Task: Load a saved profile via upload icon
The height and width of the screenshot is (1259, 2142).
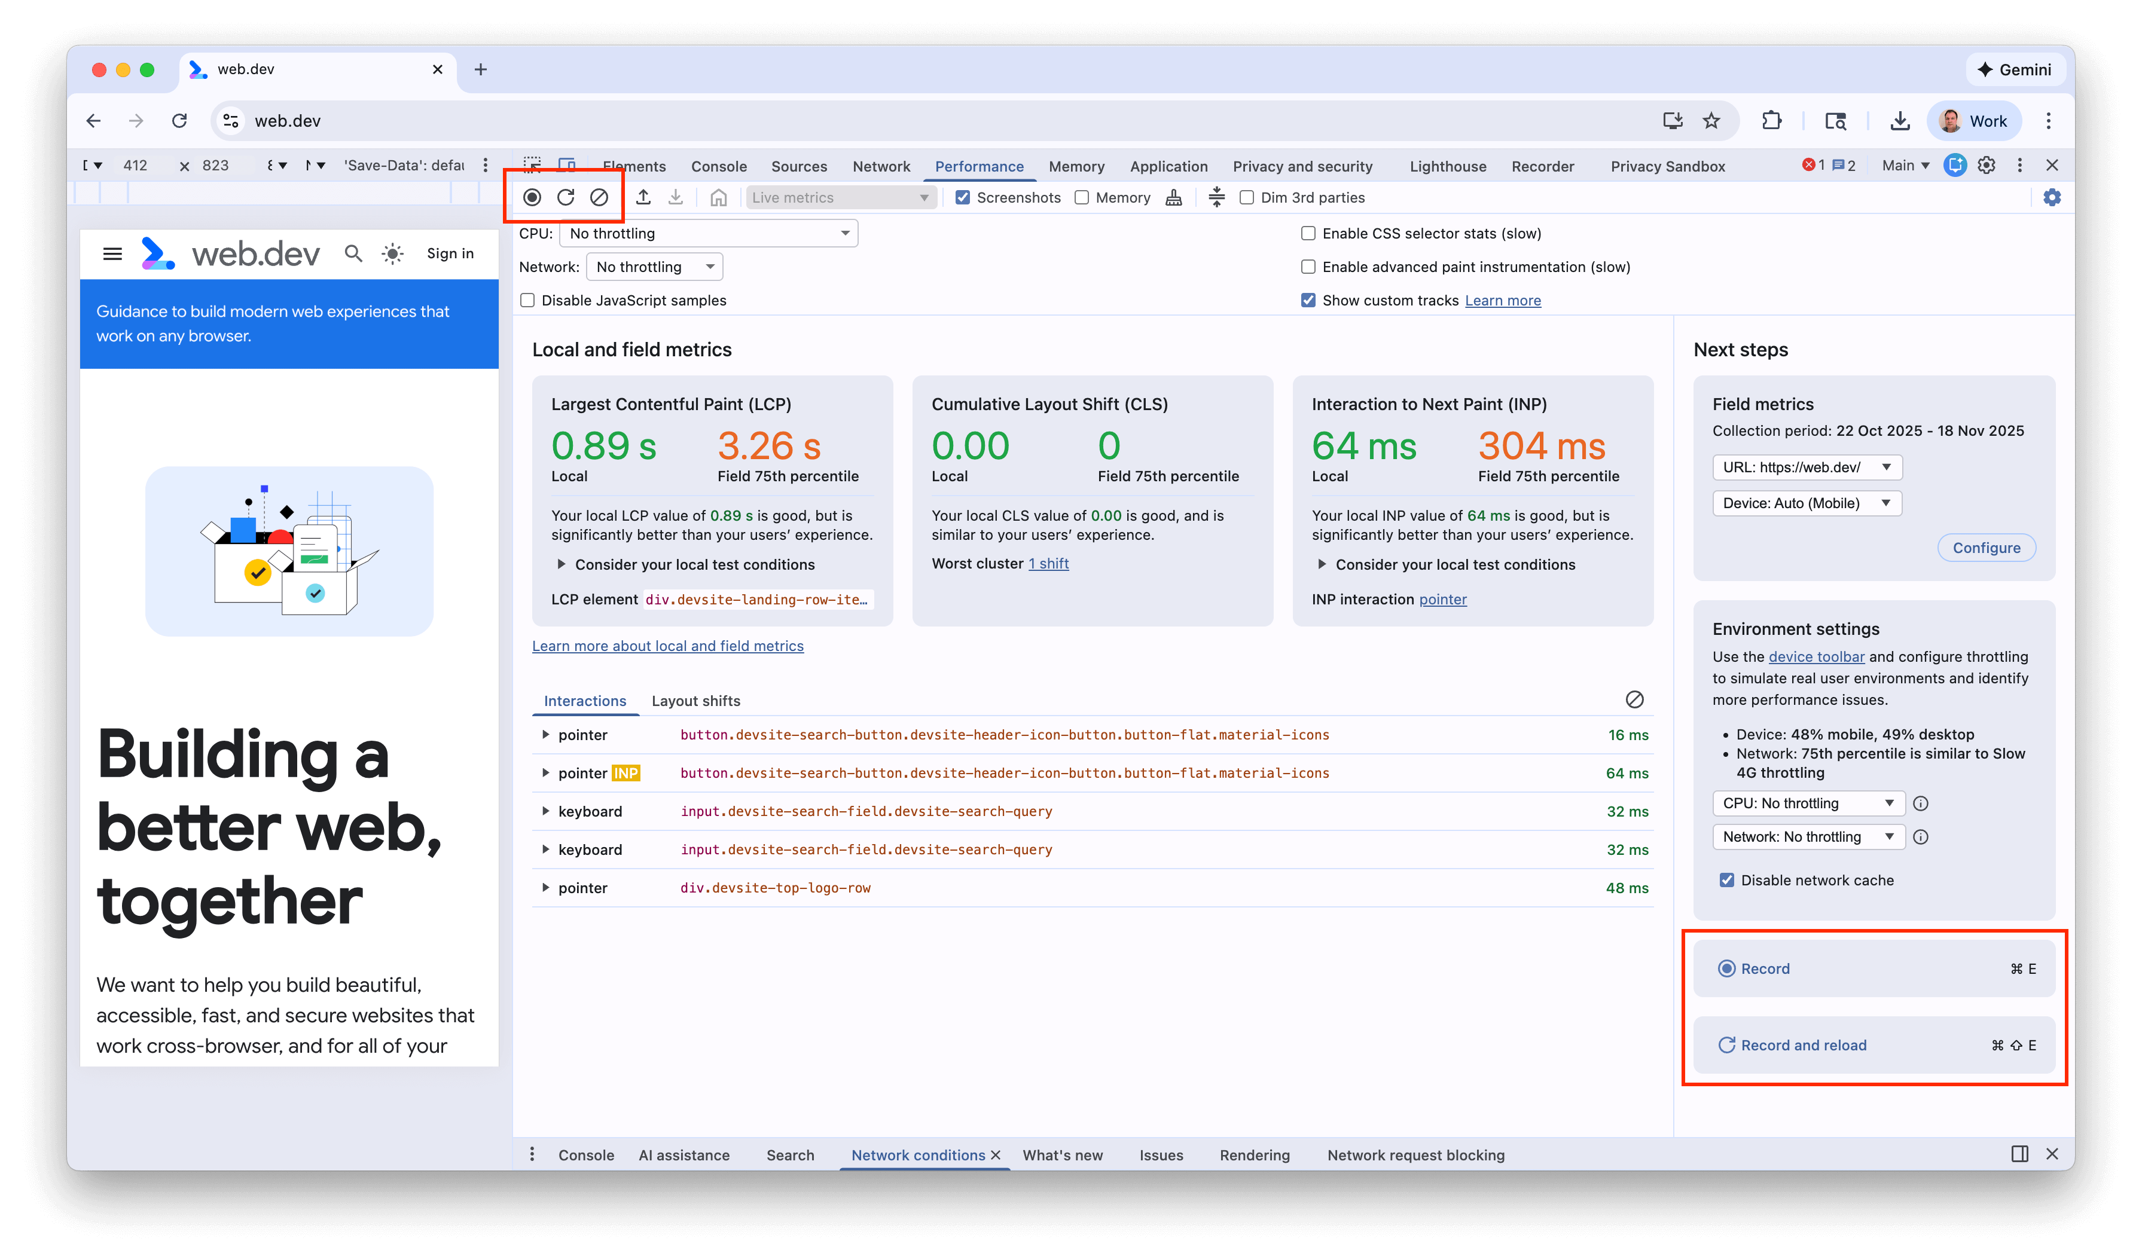Action: tap(643, 197)
